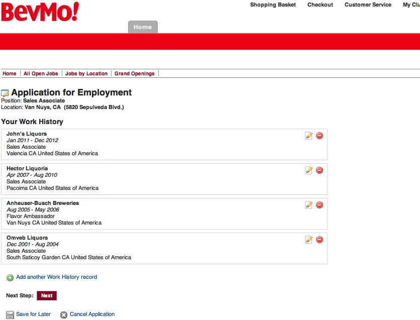Edit the Anheuser-Busch Breweries entry
The height and width of the screenshot is (320, 420).
pos(308,204)
